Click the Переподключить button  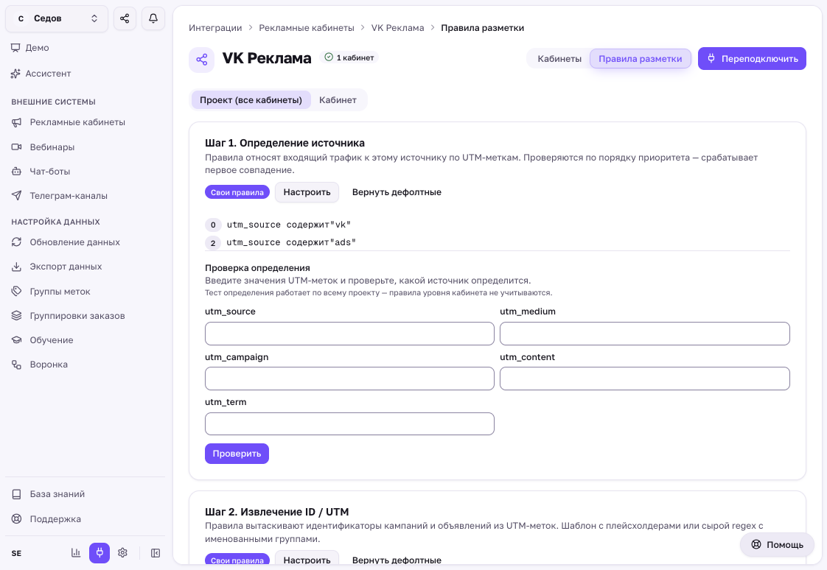pos(752,58)
